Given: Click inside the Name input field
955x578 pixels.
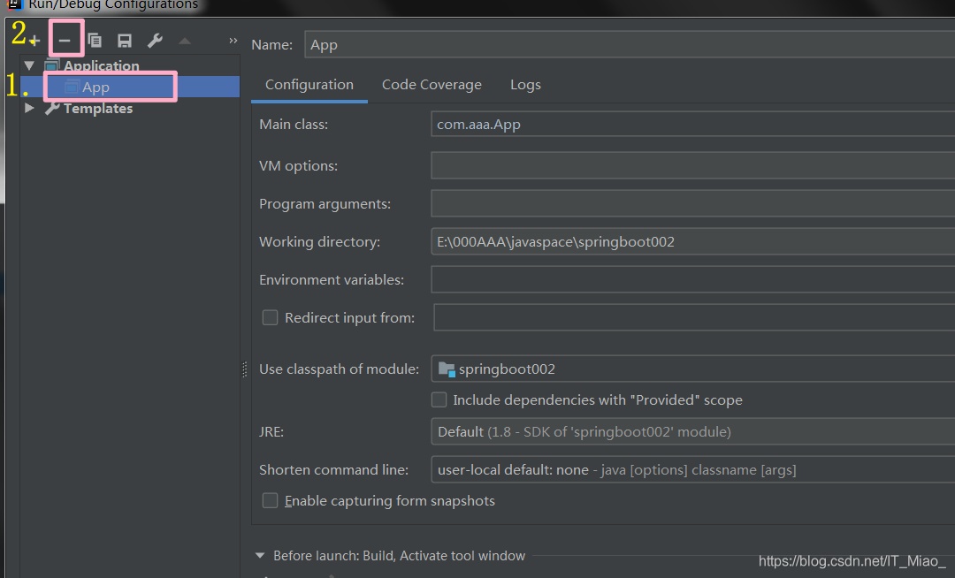Looking at the screenshot, I should [x=619, y=44].
